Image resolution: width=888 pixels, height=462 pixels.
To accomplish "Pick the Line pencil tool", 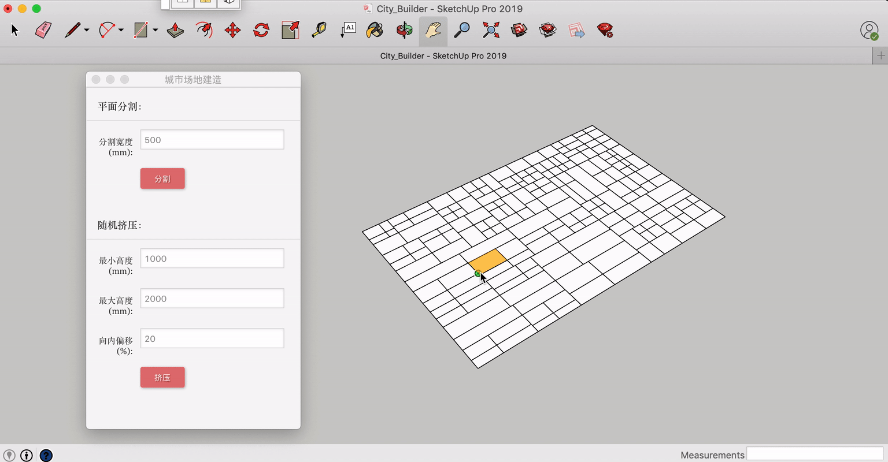I will [x=72, y=30].
